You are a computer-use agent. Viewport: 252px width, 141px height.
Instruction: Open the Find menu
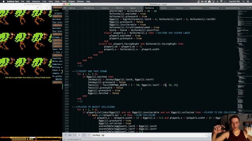[44, 2]
